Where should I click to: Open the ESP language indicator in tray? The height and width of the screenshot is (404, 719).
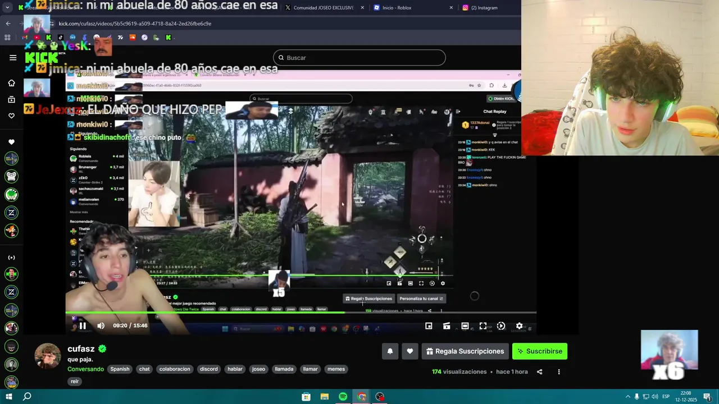tap(666, 397)
